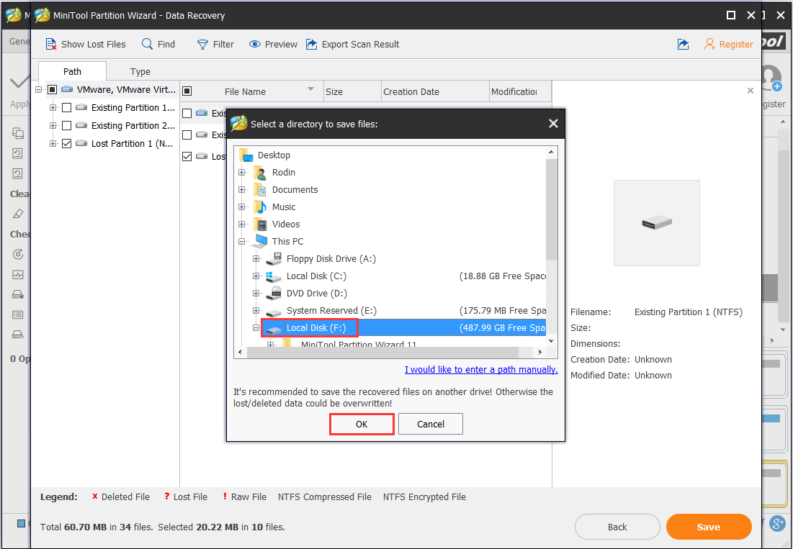Sort by Modification column header
This screenshot has width=793, height=549.
(x=520, y=91)
